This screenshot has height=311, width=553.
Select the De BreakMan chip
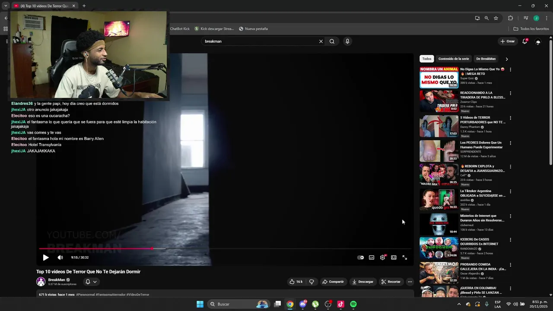point(486,59)
